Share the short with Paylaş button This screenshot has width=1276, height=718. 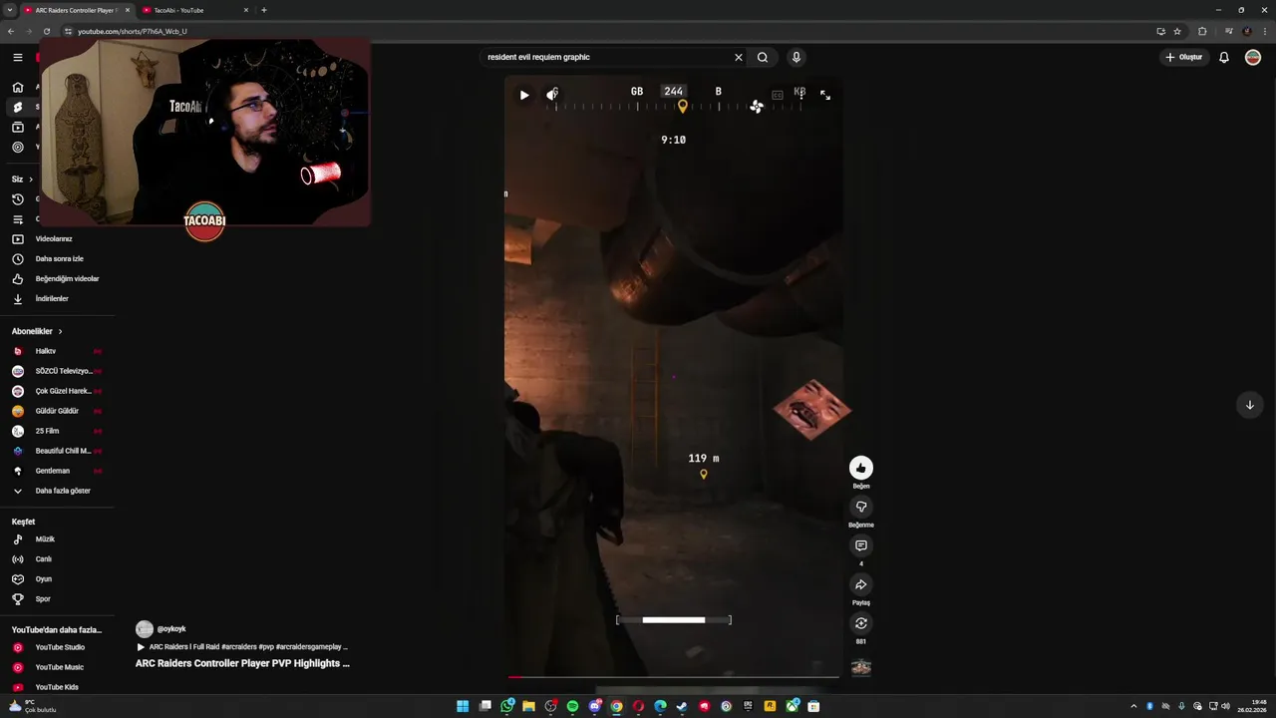[861, 584]
